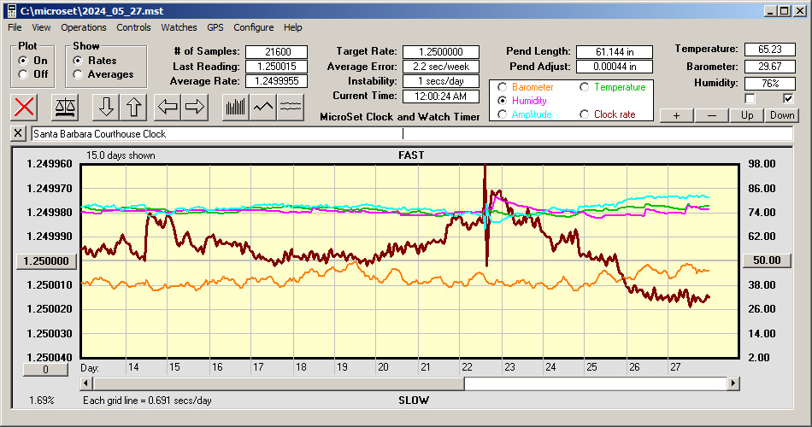Screen dimensions: 812x427
Task: Select the Averages radio button
Action: tap(79, 74)
